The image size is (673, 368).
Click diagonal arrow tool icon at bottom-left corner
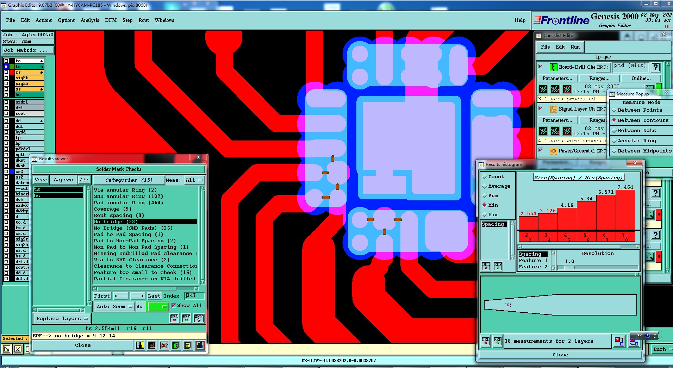click(x=7, y=349)
